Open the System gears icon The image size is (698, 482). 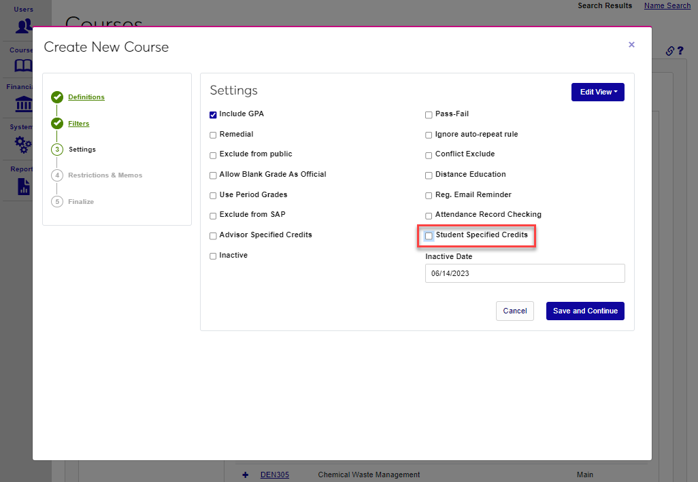point(24,144)
